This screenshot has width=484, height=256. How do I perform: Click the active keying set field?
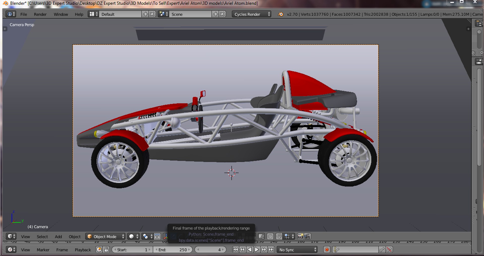coord(355,249)
